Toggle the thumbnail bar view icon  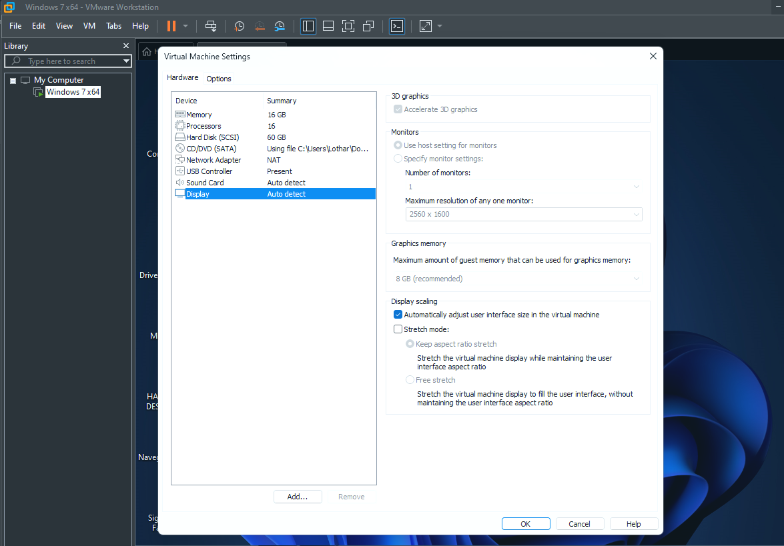tap(328, 26)
